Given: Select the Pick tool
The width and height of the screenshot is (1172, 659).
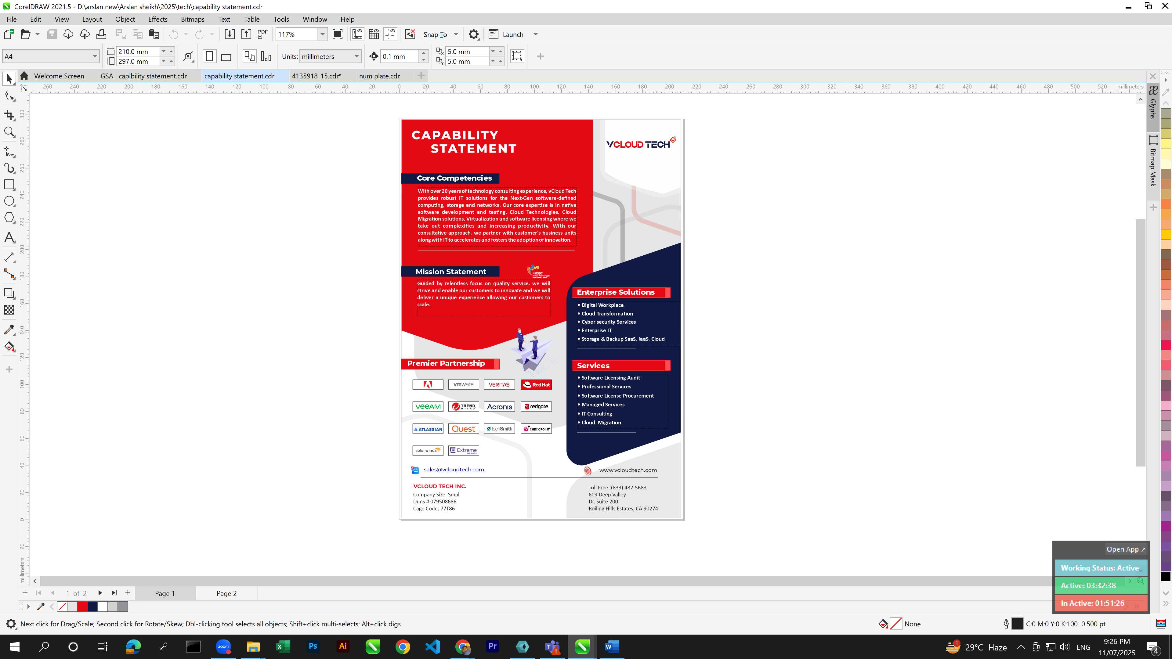Looking at the screenshot, I should point(9,79).
